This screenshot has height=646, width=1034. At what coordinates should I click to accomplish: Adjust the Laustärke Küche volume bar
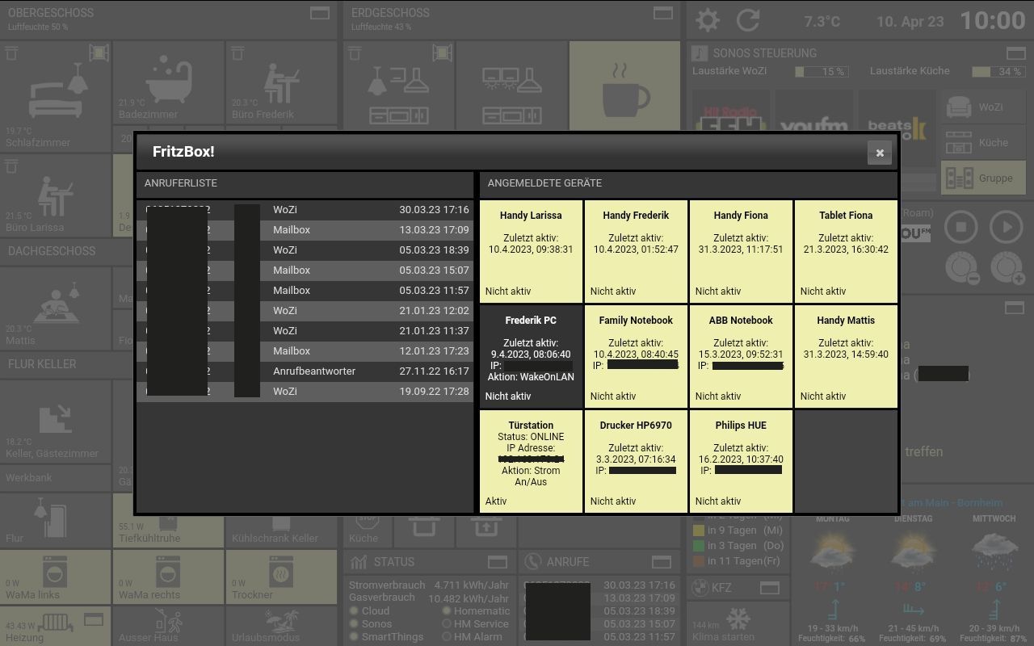tap(997, 71)
